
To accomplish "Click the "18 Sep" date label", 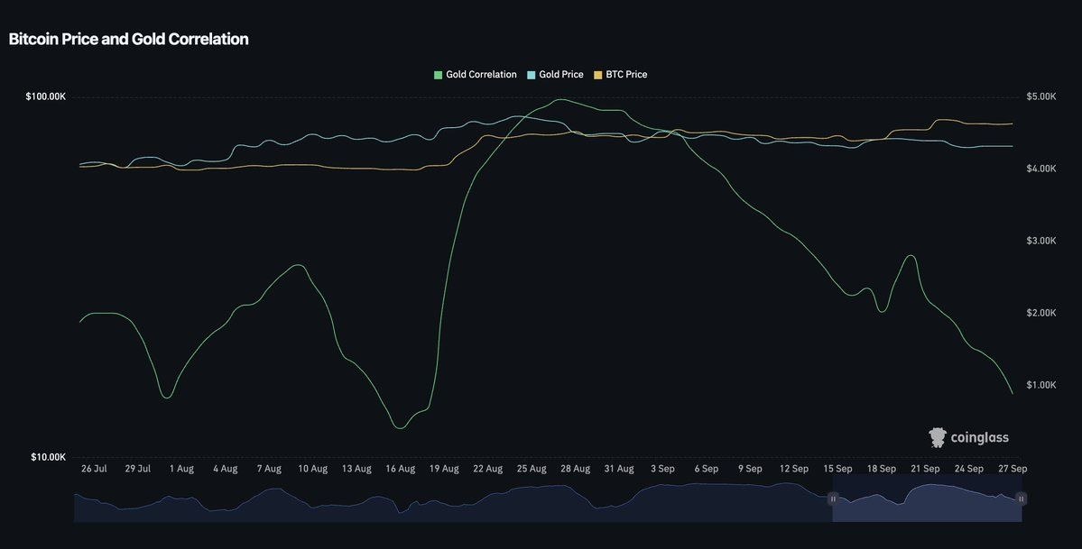I will (x=882, y=469).
